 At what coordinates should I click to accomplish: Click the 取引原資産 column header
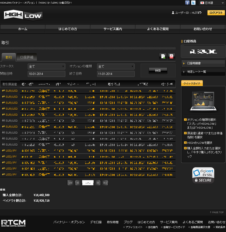pos(10,84)
